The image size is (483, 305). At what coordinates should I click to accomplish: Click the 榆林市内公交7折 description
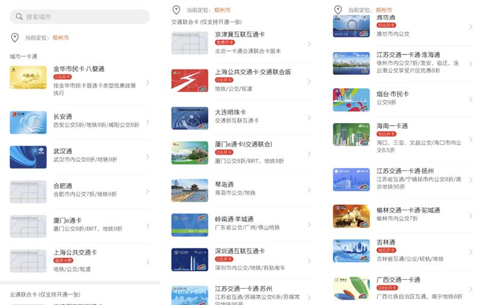(x=397, y=219)
